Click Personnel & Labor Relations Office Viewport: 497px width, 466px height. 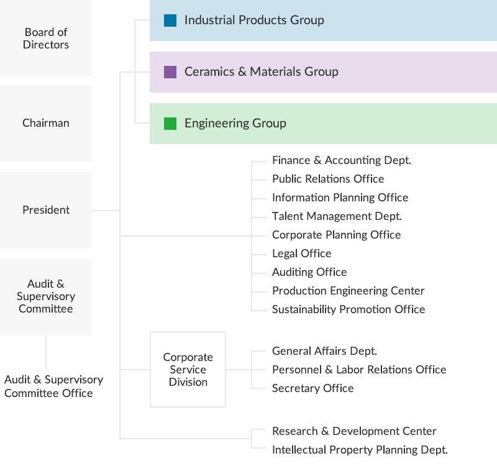359,370
